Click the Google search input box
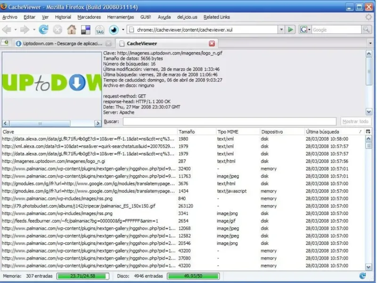Screen dimensions: 377x283 336,30
